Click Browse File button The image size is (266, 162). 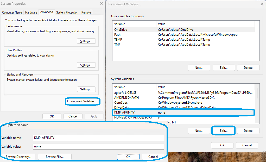(x=55, y=157)
